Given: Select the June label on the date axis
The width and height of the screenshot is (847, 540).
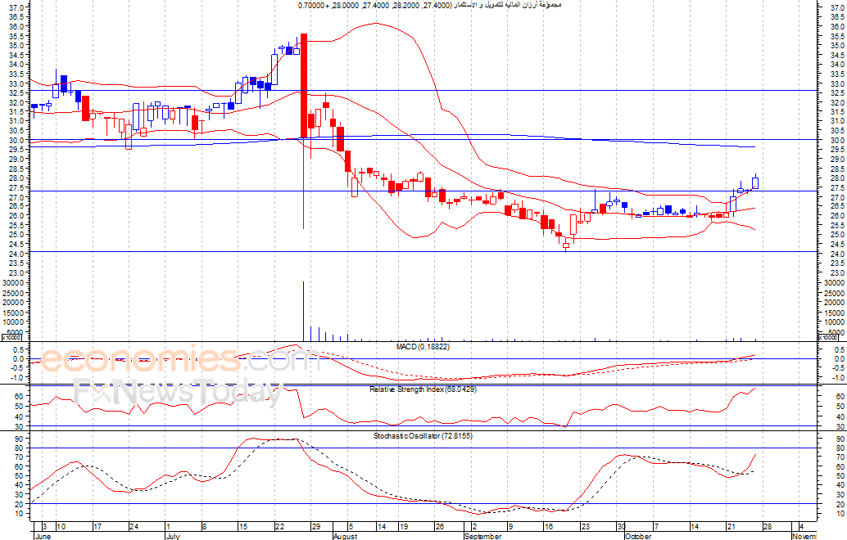Looking at the screenshot, I should 43,536.
